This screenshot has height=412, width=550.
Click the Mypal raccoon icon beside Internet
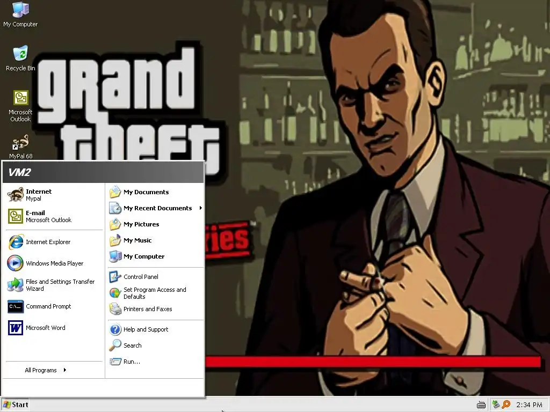pyautogui.click(x=16, y=195)
